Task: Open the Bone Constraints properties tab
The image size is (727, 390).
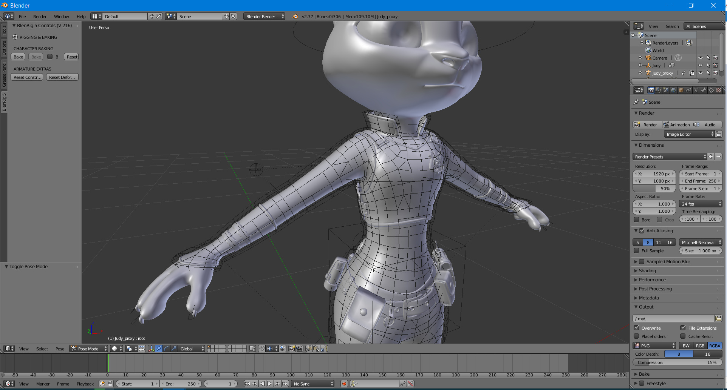Action: (x=711, y=90)
